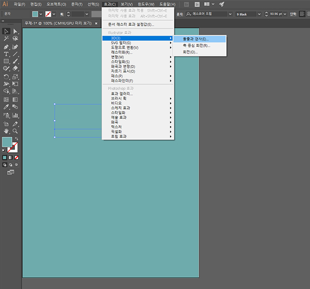
Task: Click 래스터화(R)... menu item
Action: coord(137,52)
